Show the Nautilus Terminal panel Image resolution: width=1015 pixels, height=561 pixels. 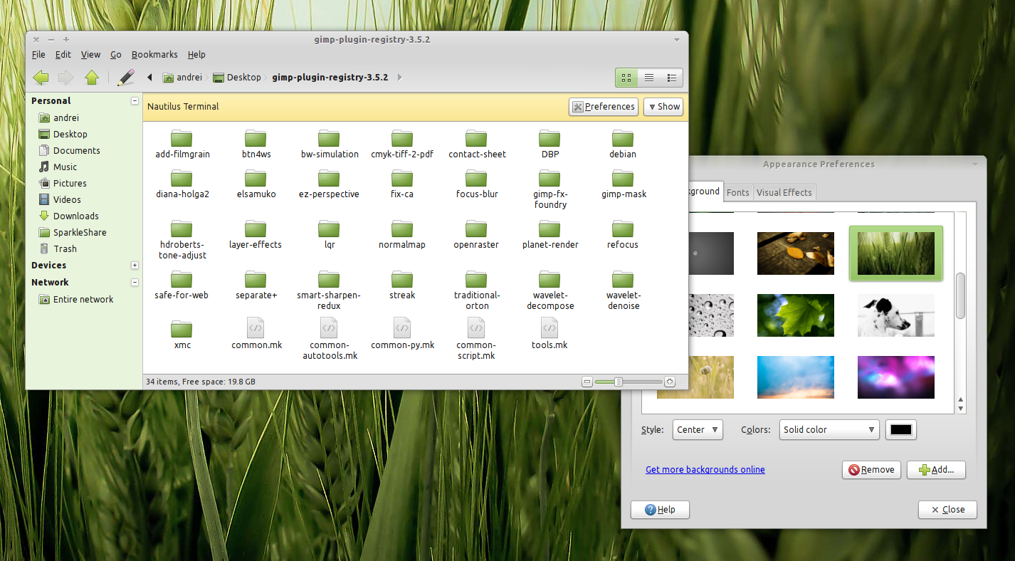point(663,107)
